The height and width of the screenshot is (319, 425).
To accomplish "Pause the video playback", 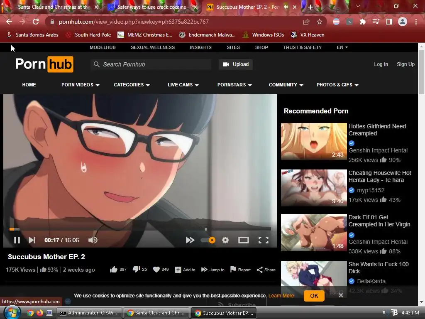I will [x=17, y=240].
